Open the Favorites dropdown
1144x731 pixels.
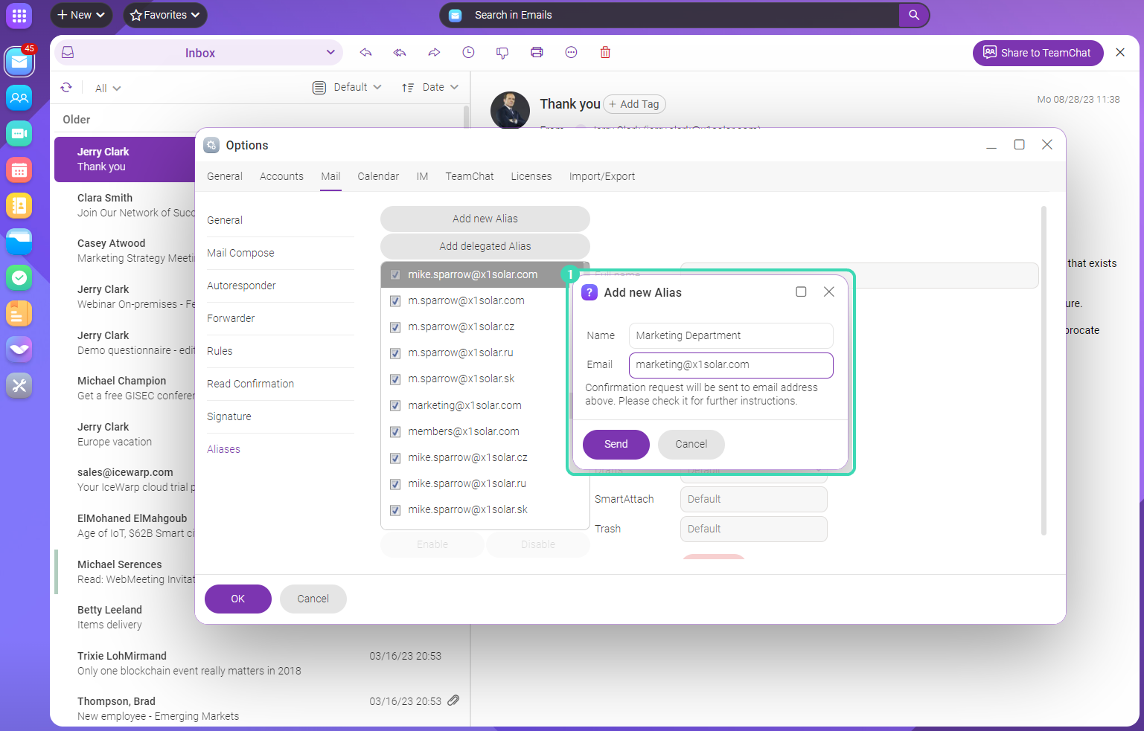pyautogui.click(x=164, y=15)
